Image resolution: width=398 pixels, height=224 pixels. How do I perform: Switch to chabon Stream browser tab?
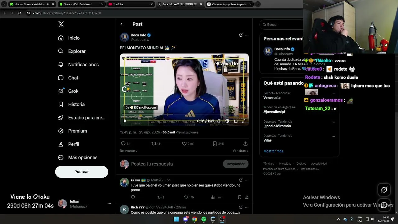point(32,4)
